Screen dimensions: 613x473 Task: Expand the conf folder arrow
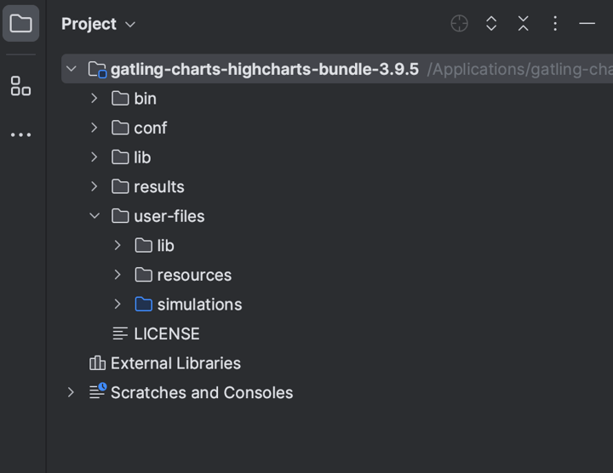(x=94, y=128)
